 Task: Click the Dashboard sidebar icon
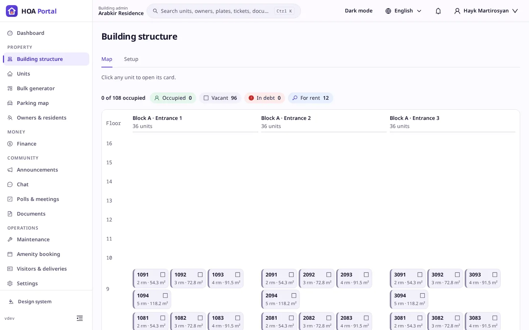[10, 33]
